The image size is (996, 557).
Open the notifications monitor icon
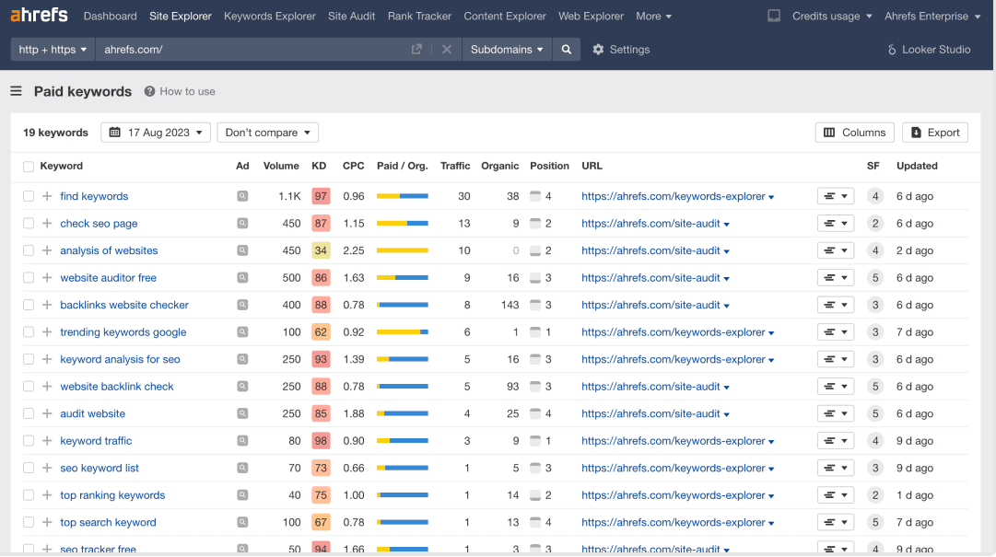tap(773, 16)
